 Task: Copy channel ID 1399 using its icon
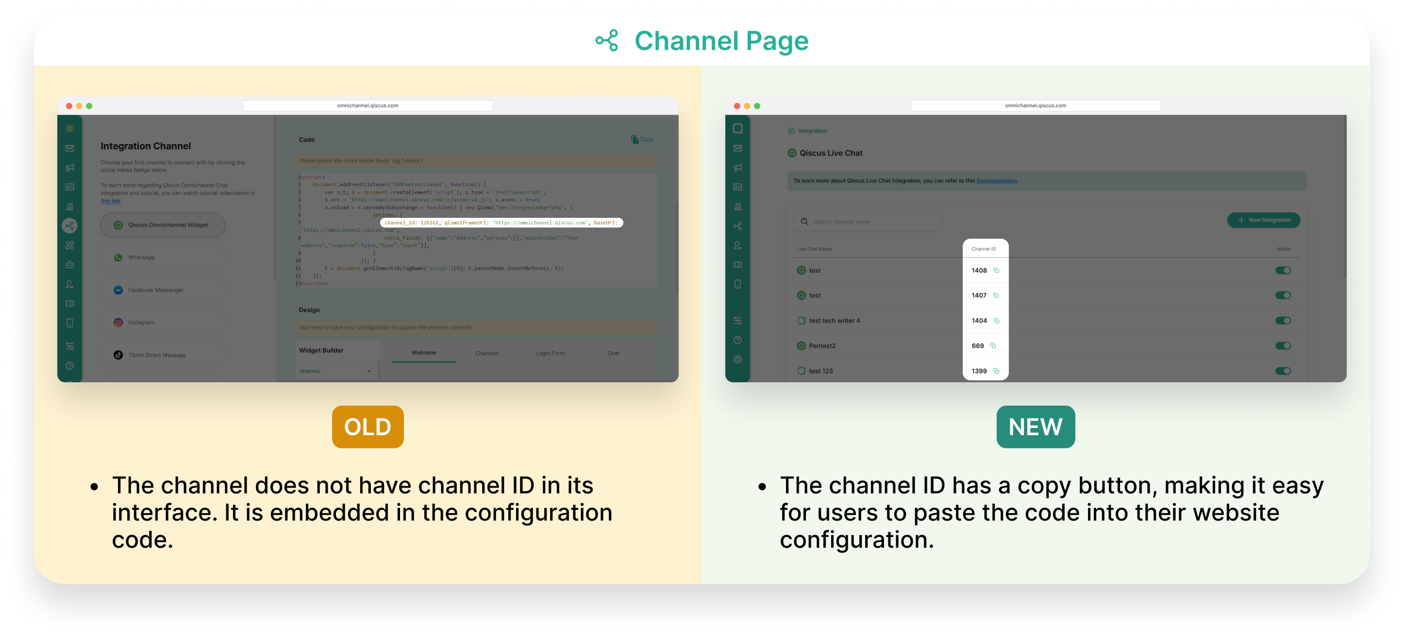996,371
